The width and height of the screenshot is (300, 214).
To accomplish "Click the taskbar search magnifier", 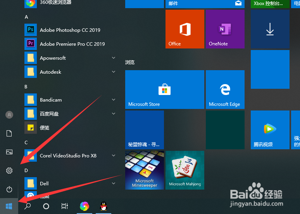I will click(x=28, y=206).
